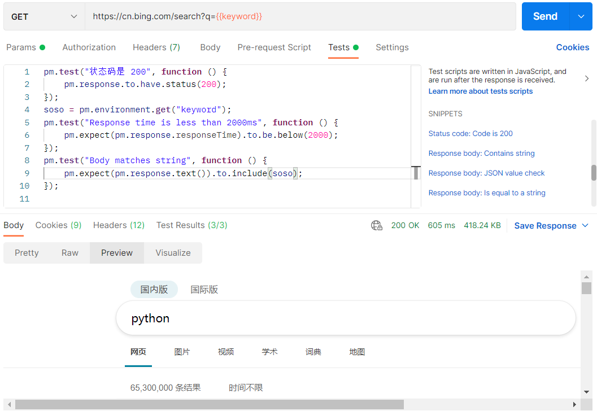Select the Tests tab
The image size is (597, 411).
click(x=343, y=47)
